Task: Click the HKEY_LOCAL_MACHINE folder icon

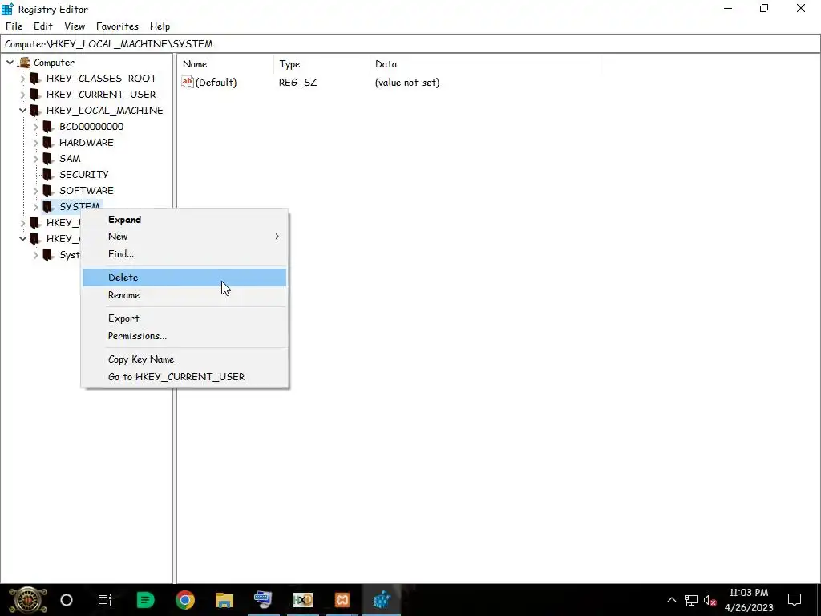Action: tap(35, 111)
